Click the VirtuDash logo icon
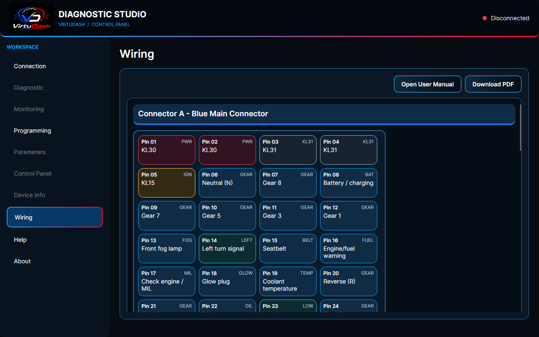 click(x=32, y=18)
